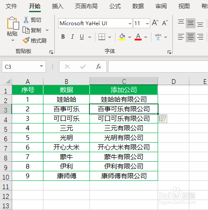Increase font size with larger A
Image resolution: width=208 pixels, height=210 pixels.
pos(155,23)
